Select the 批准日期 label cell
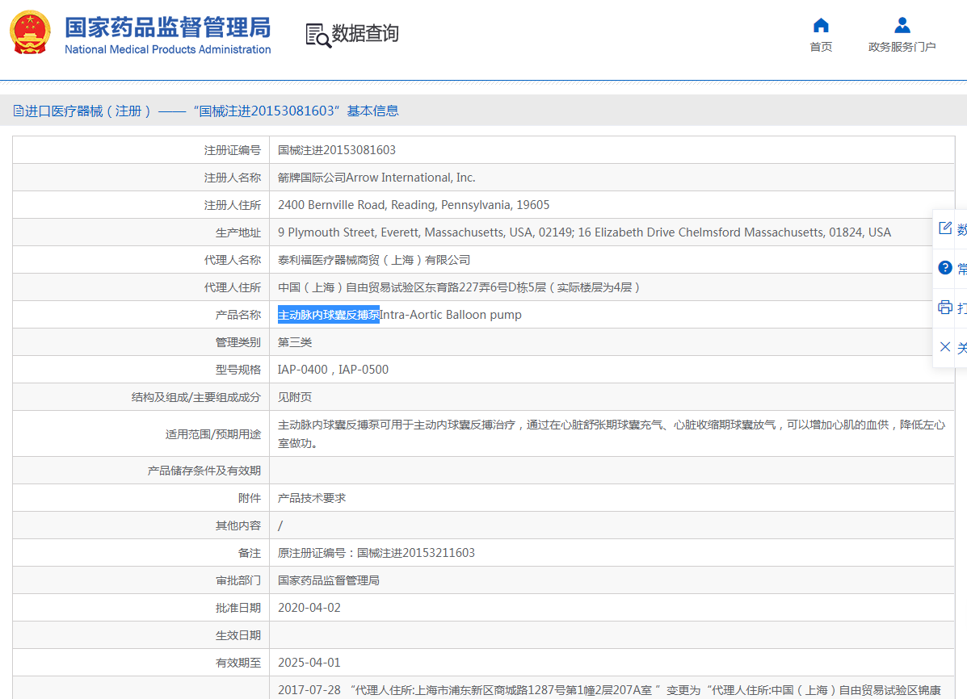 [x=141, y=608]
